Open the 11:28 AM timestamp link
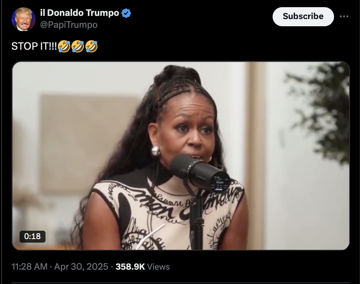Image resolution: width=360 pixels, height=284 pixels. [30, 267]
